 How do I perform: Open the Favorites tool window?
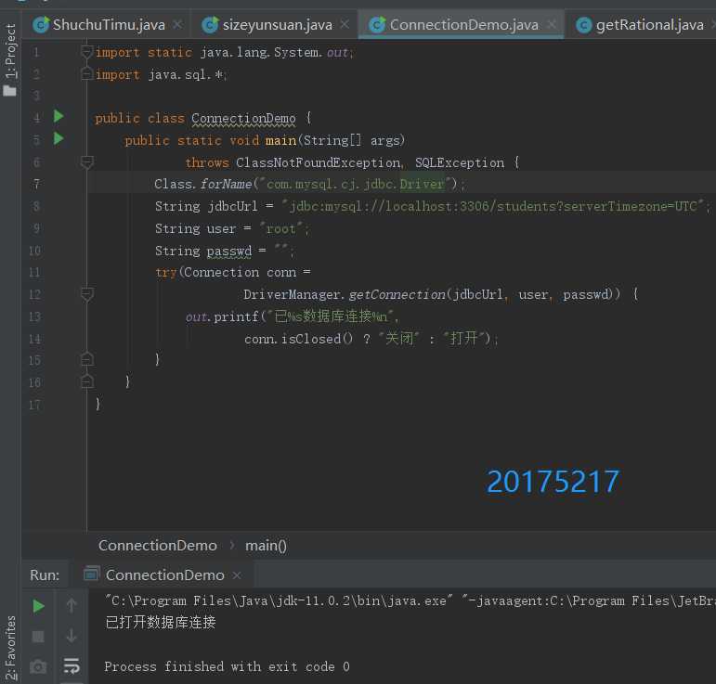10,648
